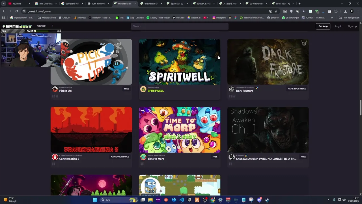Open the Instagram bookmark
Viewport: 362px width, 204px height.
219,18
